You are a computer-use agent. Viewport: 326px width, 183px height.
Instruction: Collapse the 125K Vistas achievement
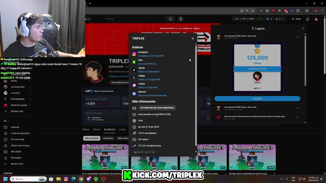[297, 37]
